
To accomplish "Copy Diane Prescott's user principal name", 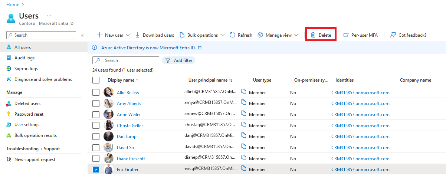I will click(x=244, y=158).
